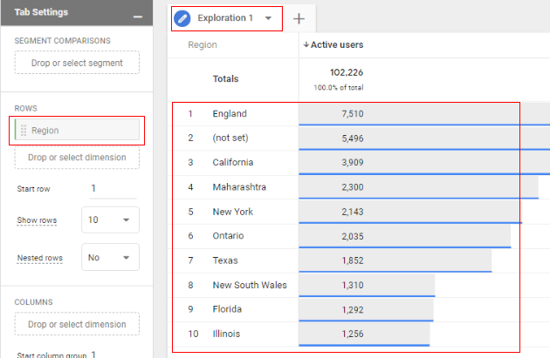This screenshot has height=358, width=550.
Task: Click the blue pencil edit icon
Action: point(182,18)
